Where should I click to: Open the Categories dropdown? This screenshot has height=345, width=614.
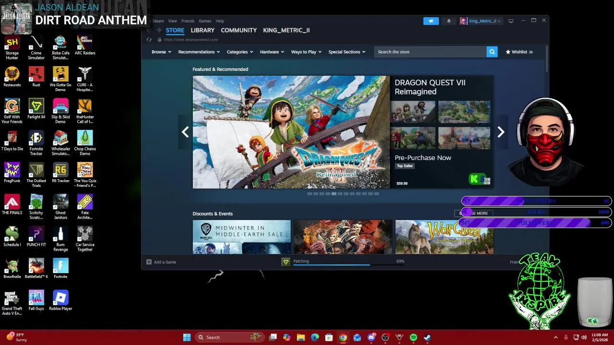[x=240, y=52]
